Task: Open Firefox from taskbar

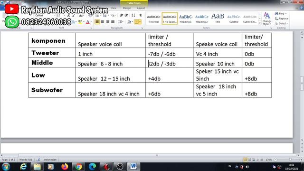Action: coord(65,167)
